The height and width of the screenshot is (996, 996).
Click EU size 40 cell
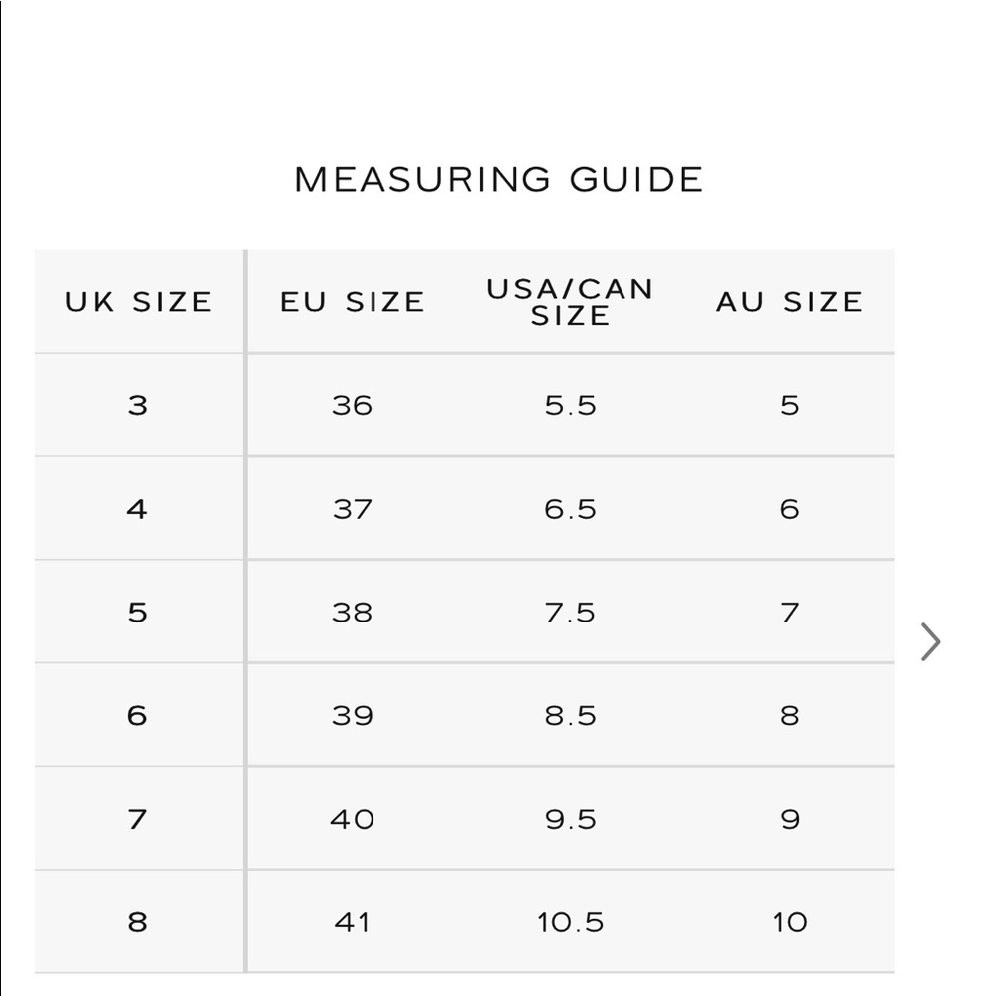click(353, 820)
